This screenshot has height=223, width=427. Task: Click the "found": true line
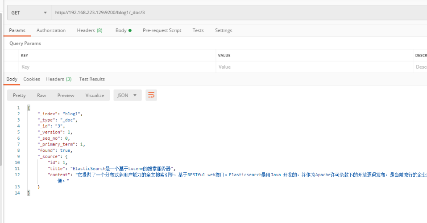(55, 150)
